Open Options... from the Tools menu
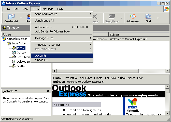 (62, 60)
